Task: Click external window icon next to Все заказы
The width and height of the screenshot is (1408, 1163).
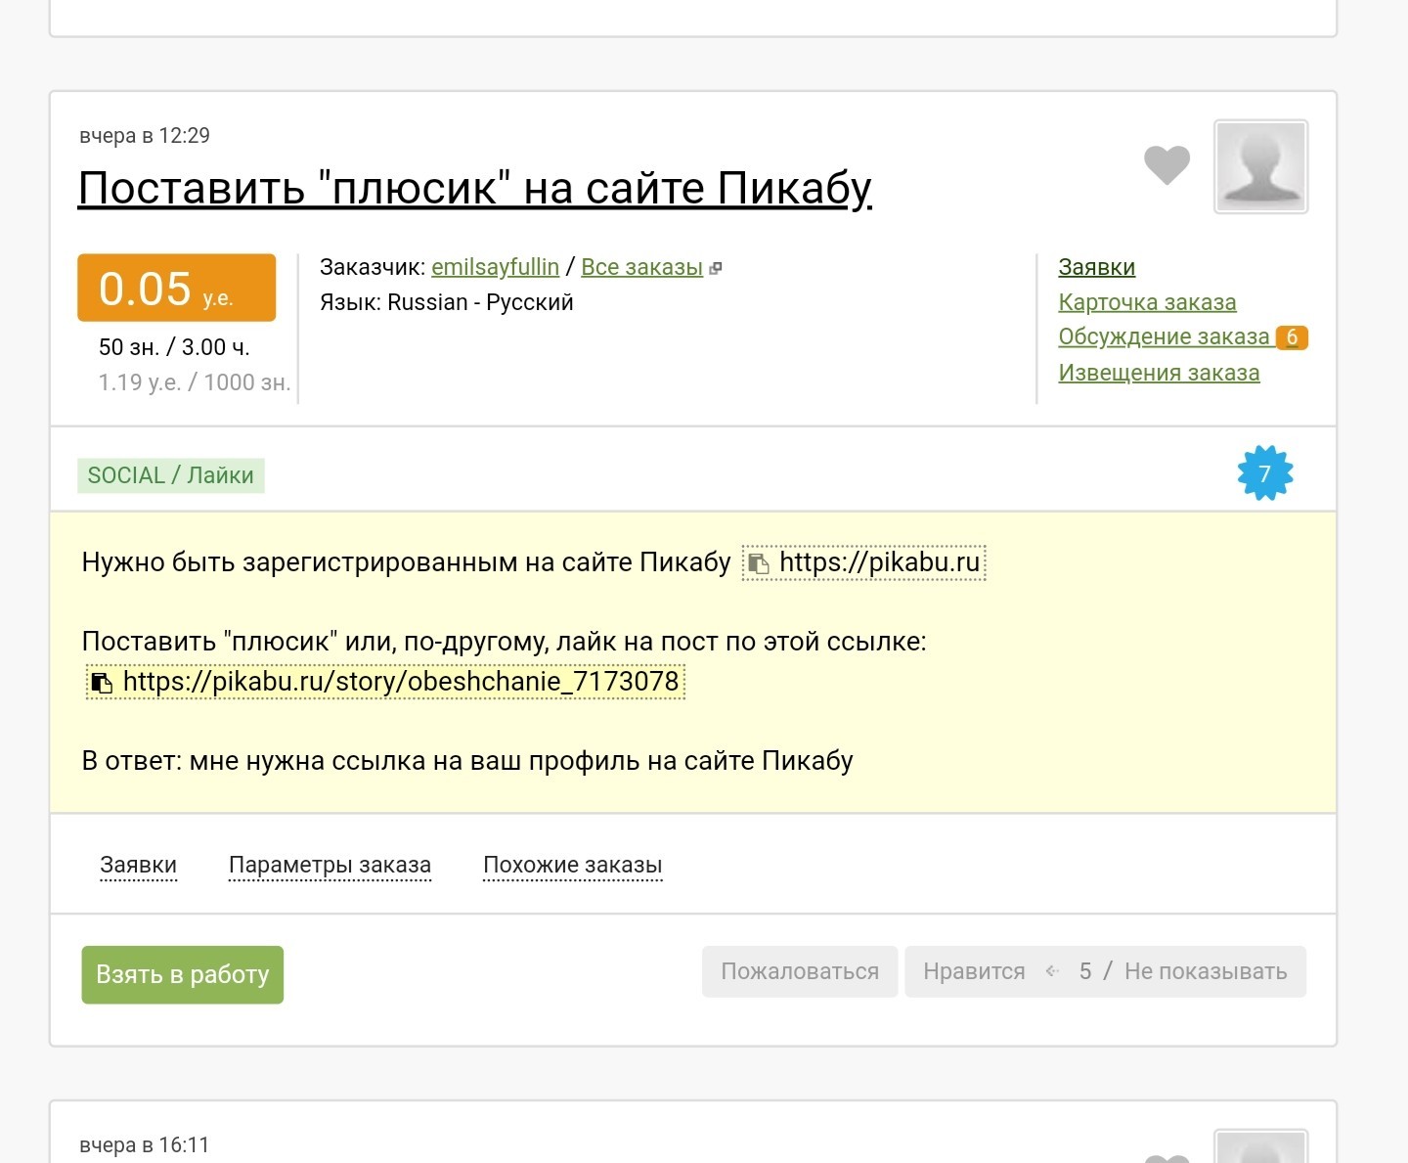Action: pos(716,268)
